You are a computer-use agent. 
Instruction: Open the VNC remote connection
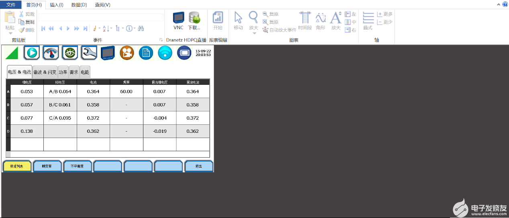pos(178,21)
